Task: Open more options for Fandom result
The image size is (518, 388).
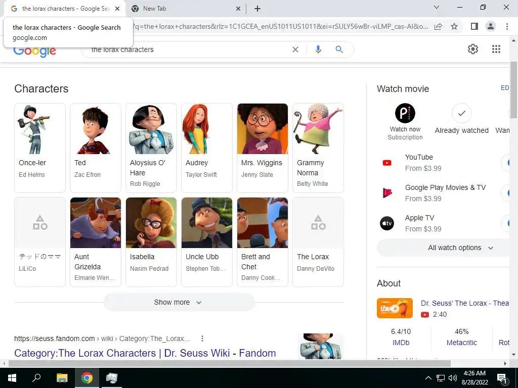Action: click(202, 338)
